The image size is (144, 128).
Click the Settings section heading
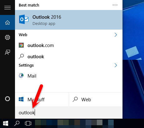[x=26, y=65]
